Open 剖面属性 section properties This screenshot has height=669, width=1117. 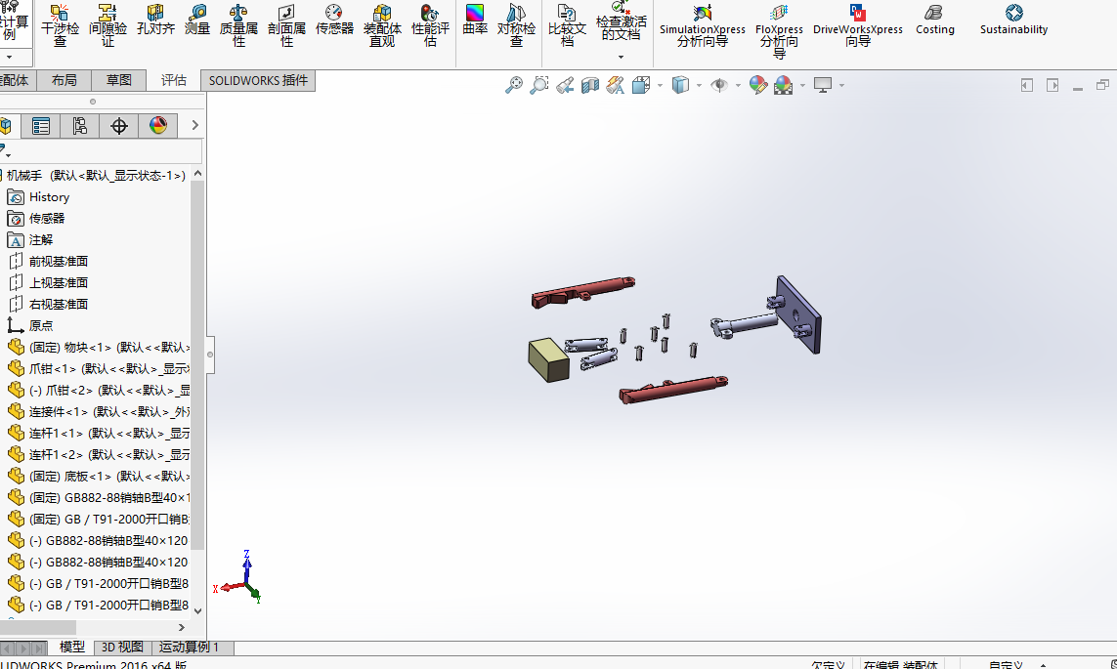coord(286,25)
